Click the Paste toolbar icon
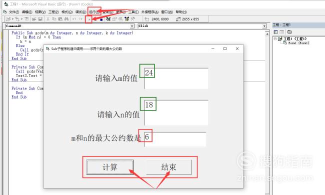This screenshot has height=195, width=325. pos(60,19)
